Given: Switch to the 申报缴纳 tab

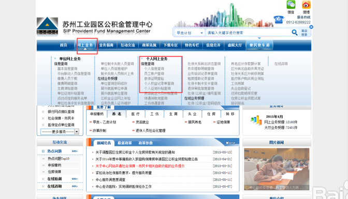Looking at the screenshot, I should [97, 114].
